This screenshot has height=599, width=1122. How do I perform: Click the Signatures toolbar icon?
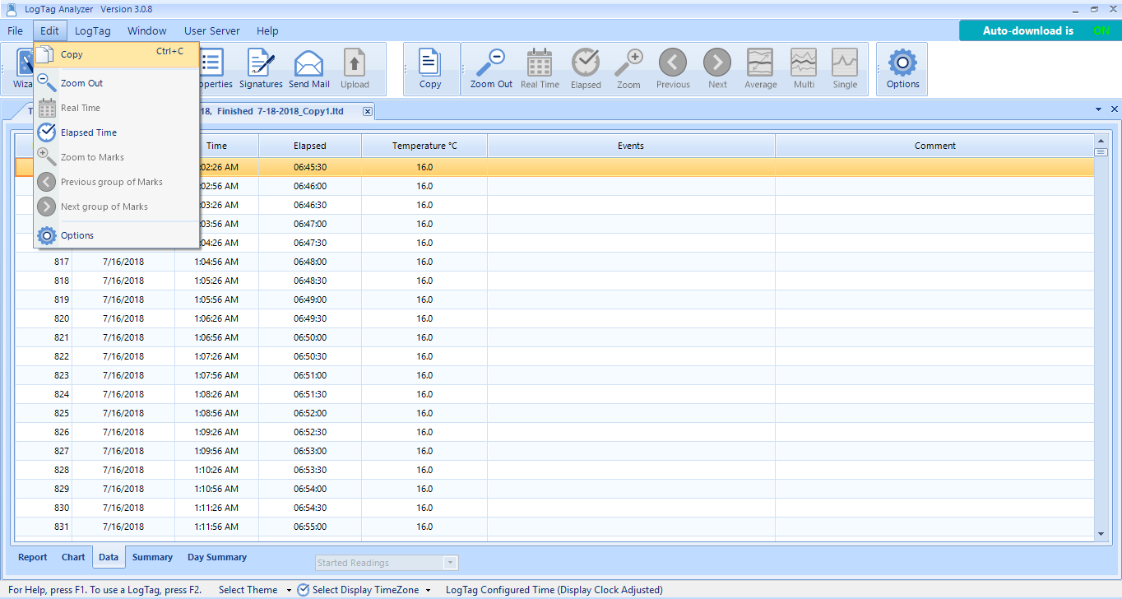click(x=261, y=67)
